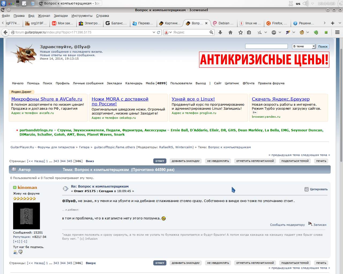Click the green bug extension icon
The width and height of the screenshot is (343, 274).
[x=316, y=32]
